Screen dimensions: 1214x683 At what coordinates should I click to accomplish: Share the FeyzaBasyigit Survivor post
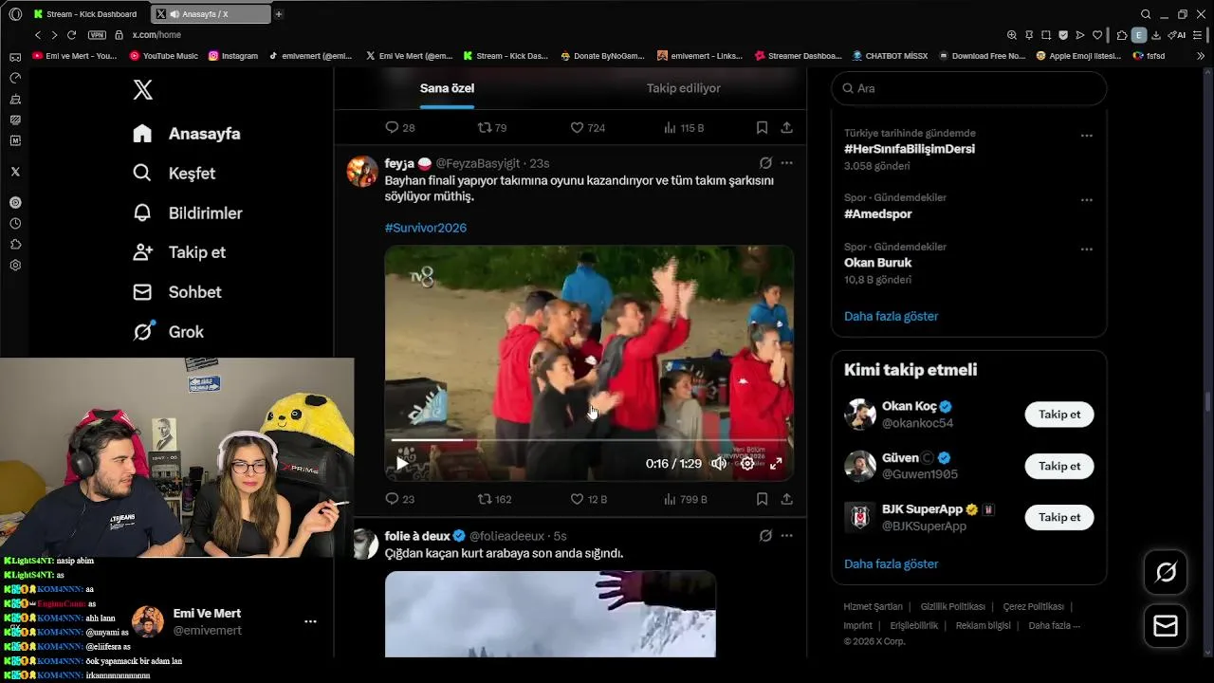tap(786, 499)
